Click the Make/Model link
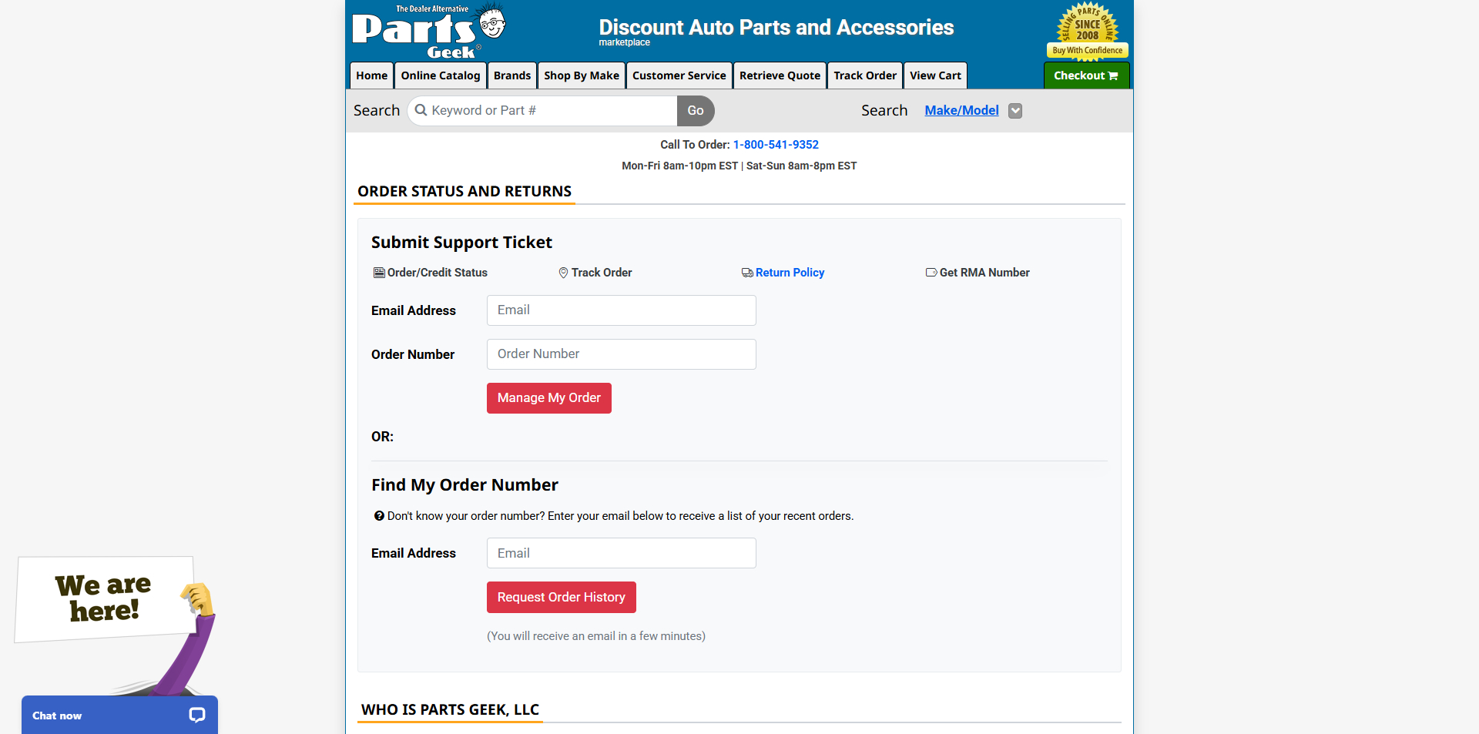Screen dimensions: 1479x734 [961, 110]
